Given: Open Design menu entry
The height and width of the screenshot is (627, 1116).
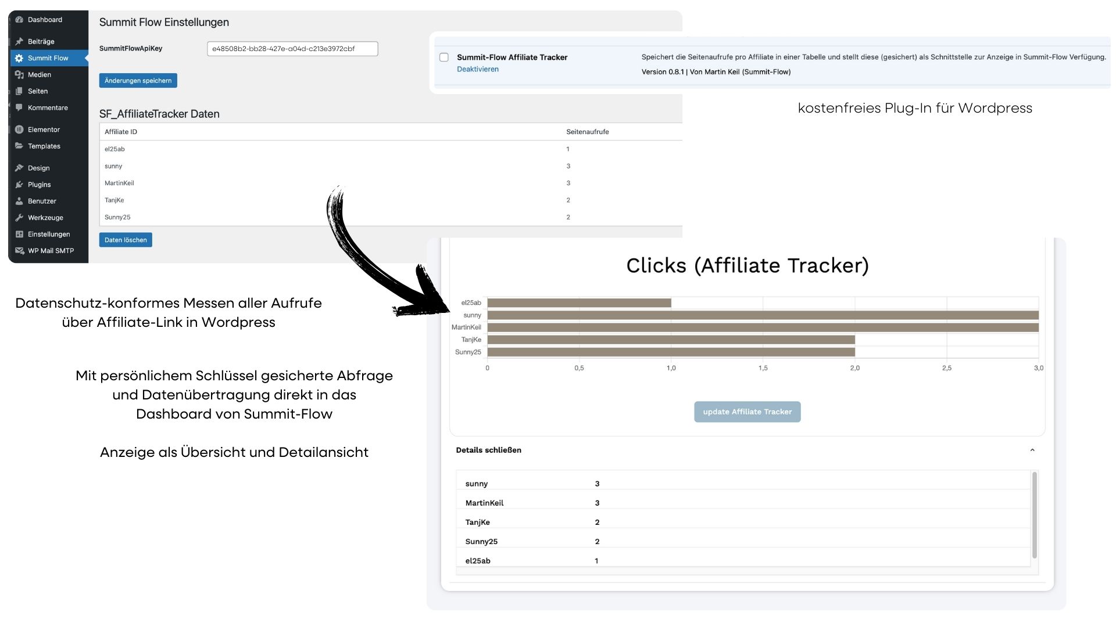Looking at the screenshot, I should point(49,168).
